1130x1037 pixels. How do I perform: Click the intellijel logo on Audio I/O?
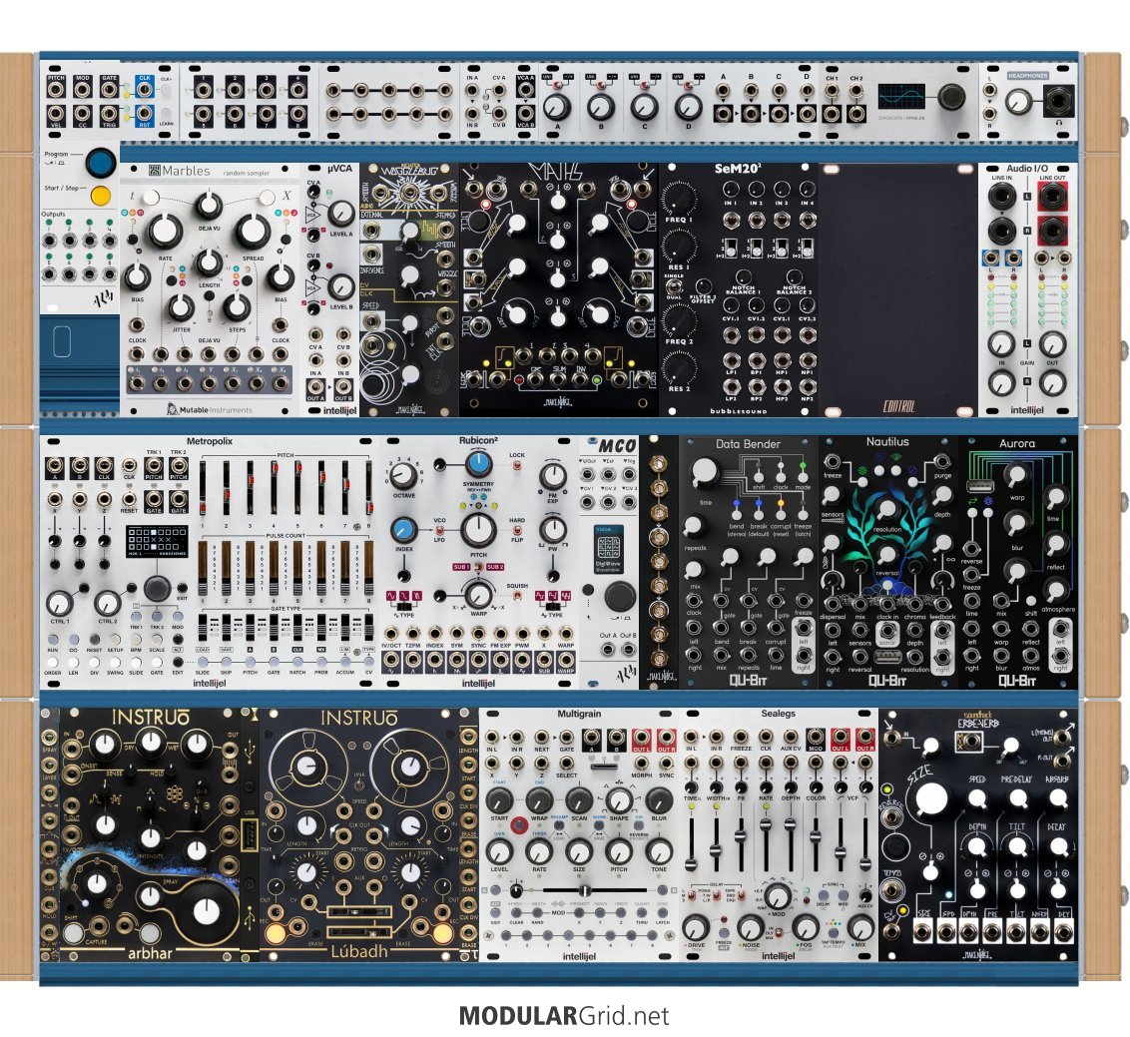coord(1027,409)
